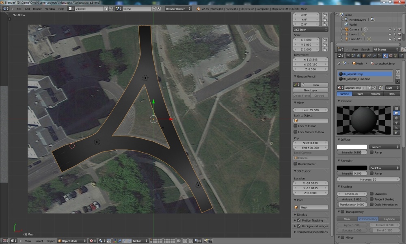Hide the Camera using its eye icon

coord(390,29)
